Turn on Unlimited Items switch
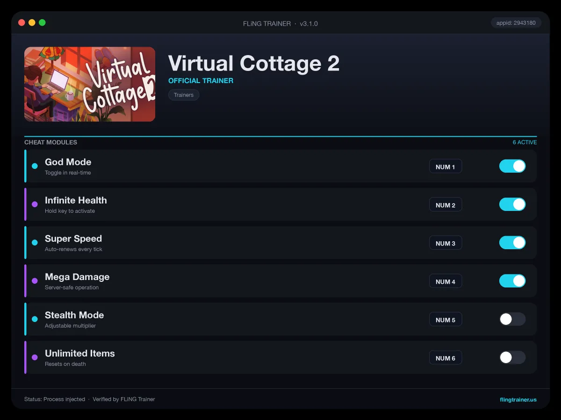Screen dimensions: 561x420 tap(512, 357)
